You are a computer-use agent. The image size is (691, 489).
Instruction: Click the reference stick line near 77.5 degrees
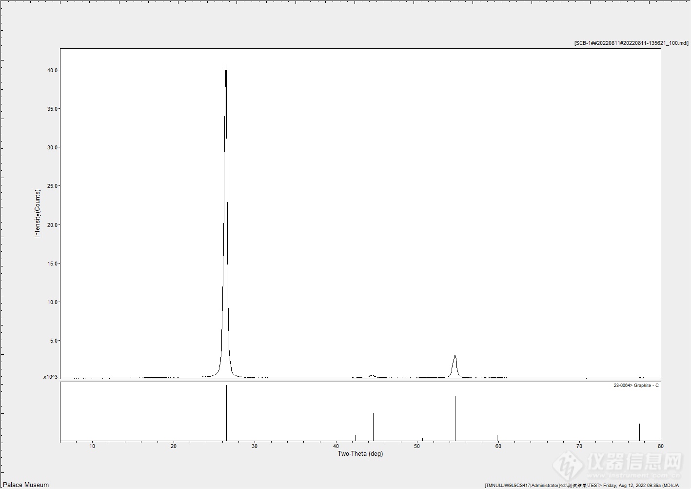tap(639, 432)
